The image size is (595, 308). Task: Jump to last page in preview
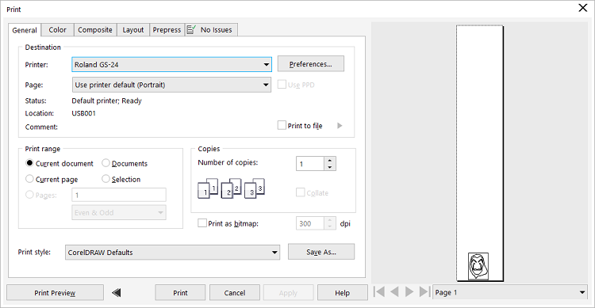click(424, 291)
